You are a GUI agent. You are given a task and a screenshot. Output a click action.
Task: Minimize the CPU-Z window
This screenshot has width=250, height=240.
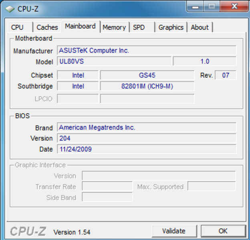pyautogui.click(x=195, y=6)
